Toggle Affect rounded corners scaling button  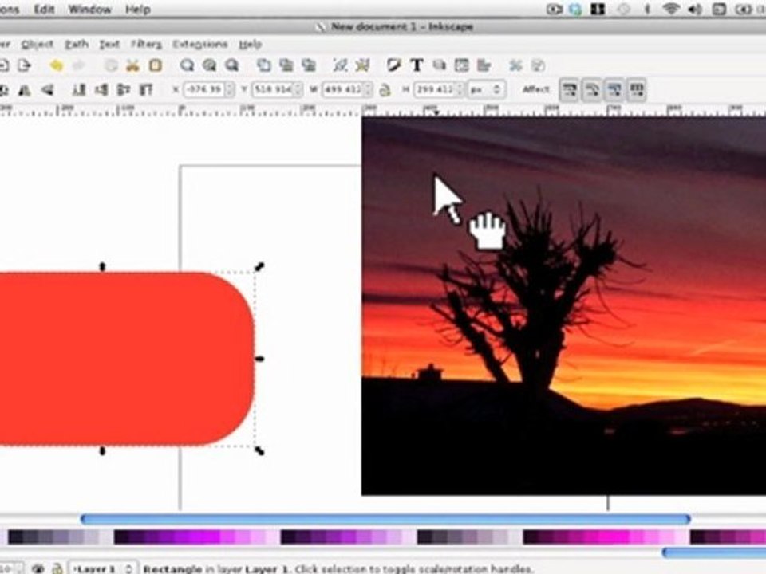[x=591, y=90]
